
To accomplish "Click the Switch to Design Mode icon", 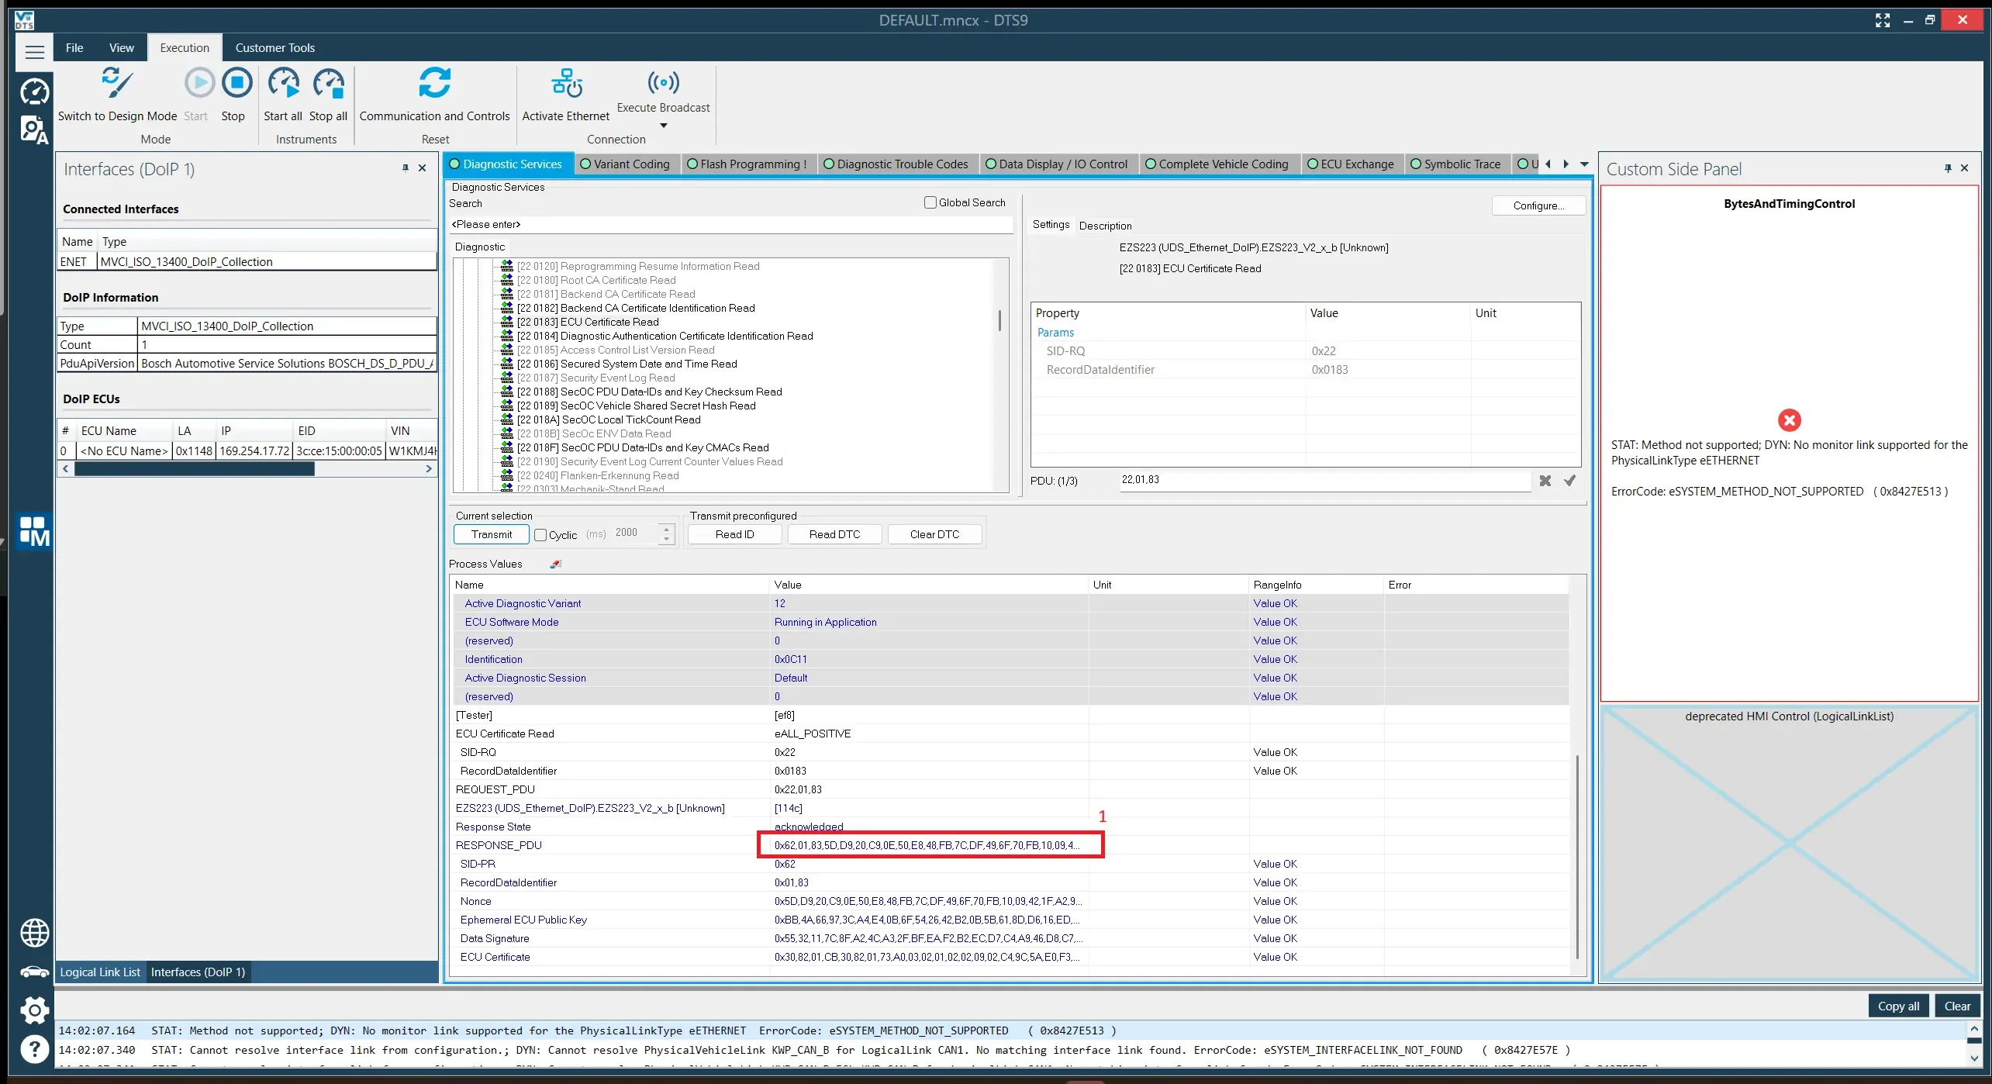I will point(117,84).
